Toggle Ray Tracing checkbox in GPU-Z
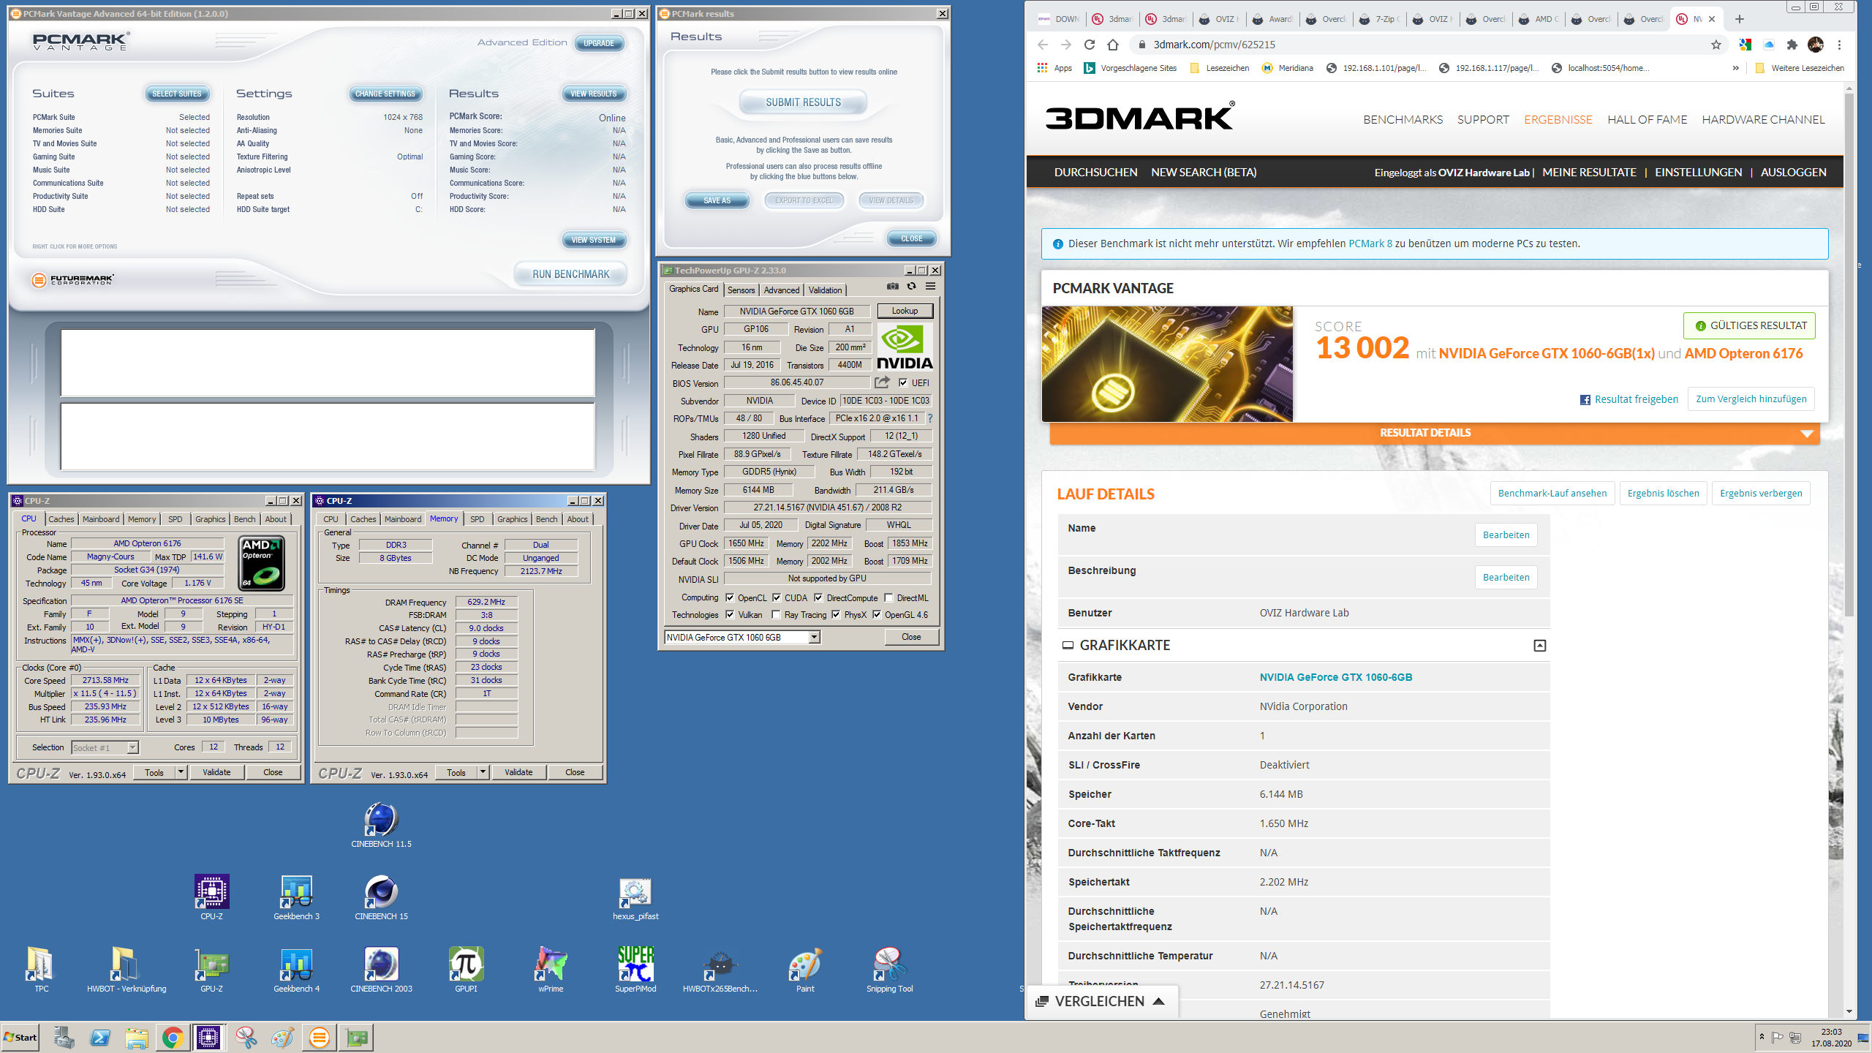 776,615
